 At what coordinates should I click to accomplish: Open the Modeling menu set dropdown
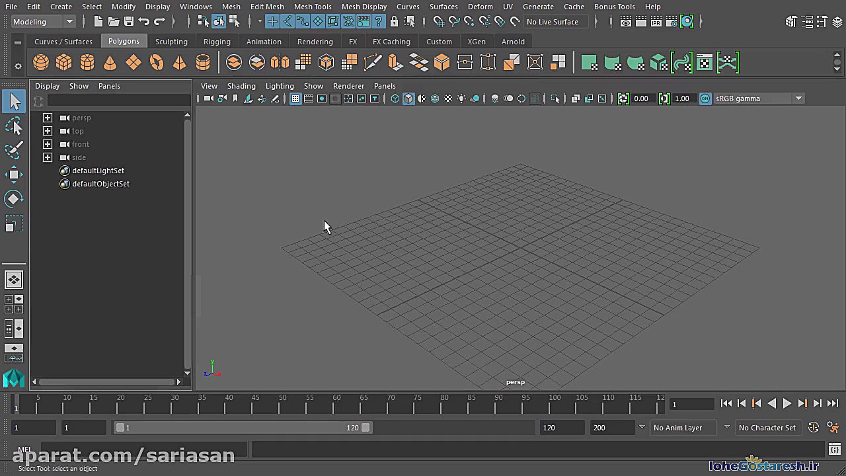[x=43, y=22]
